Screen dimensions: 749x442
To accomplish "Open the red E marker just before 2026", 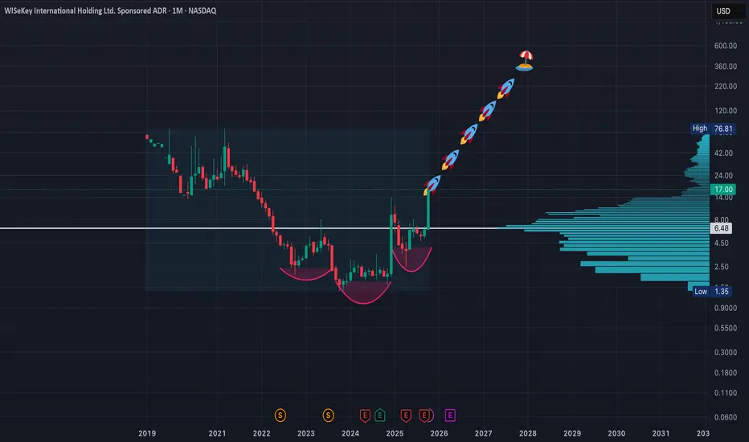I will click(424, 415).
